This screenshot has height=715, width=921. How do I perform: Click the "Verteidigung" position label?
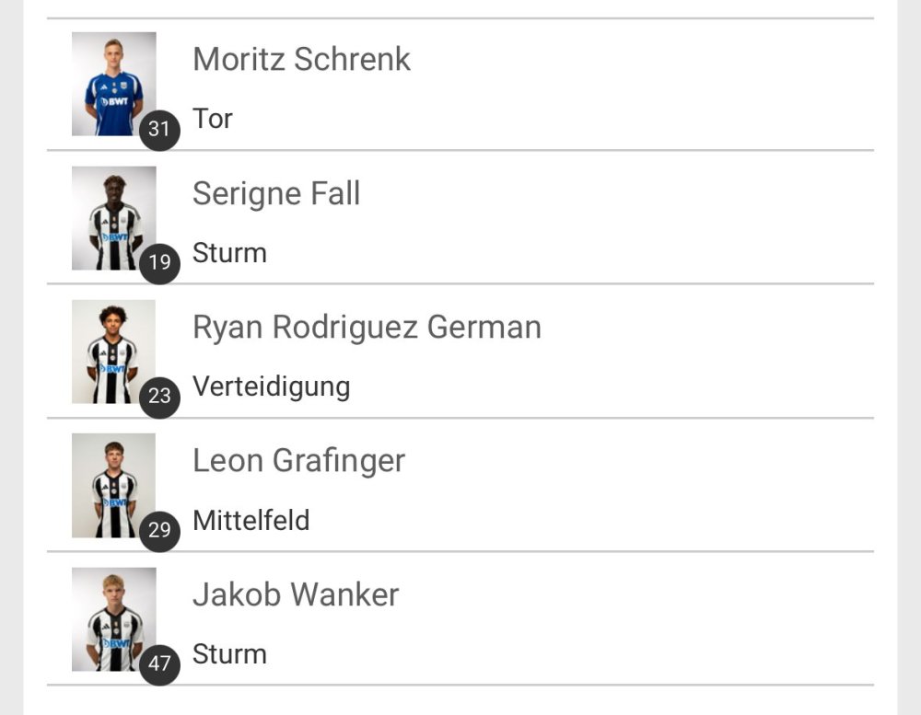point(271,386)
